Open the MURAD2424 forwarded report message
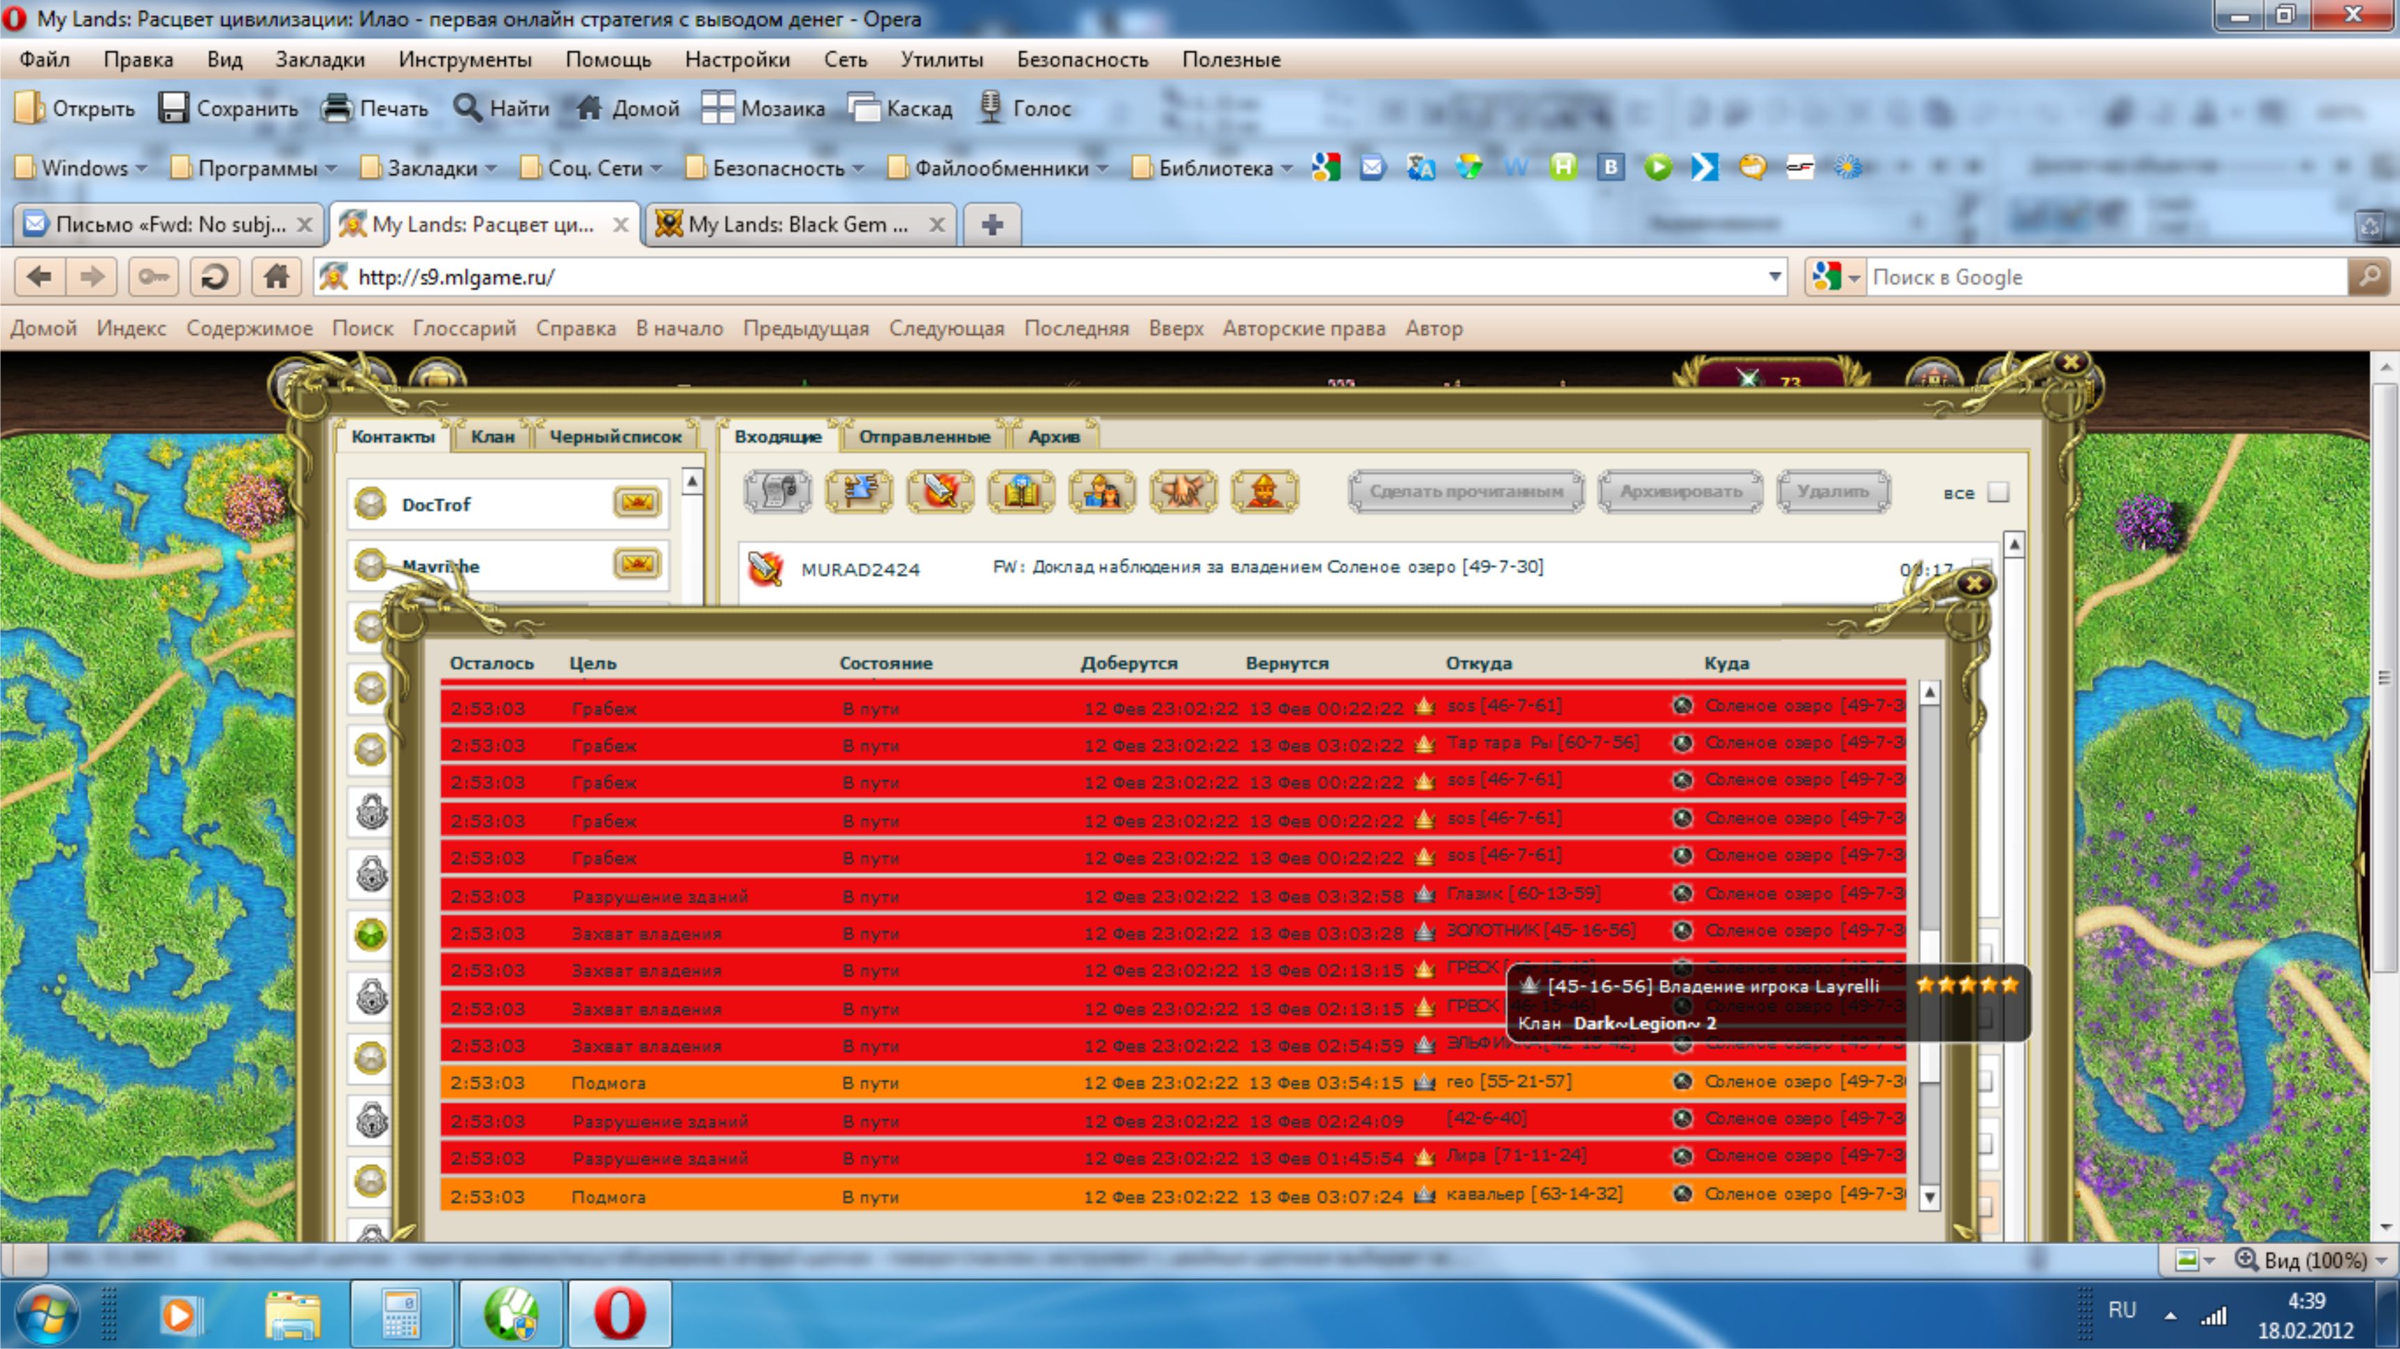The image size is (2400, 1349). pos(1368,567)
